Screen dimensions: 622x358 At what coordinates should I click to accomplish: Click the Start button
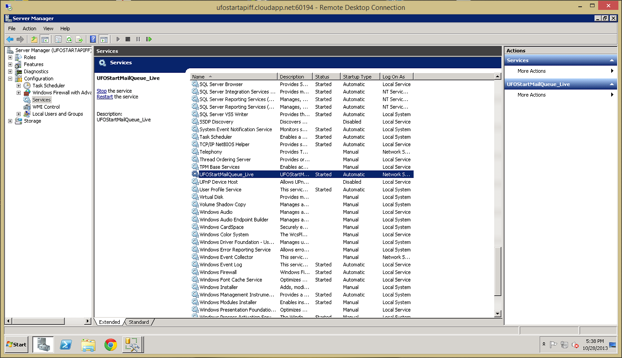pos(16,345)
